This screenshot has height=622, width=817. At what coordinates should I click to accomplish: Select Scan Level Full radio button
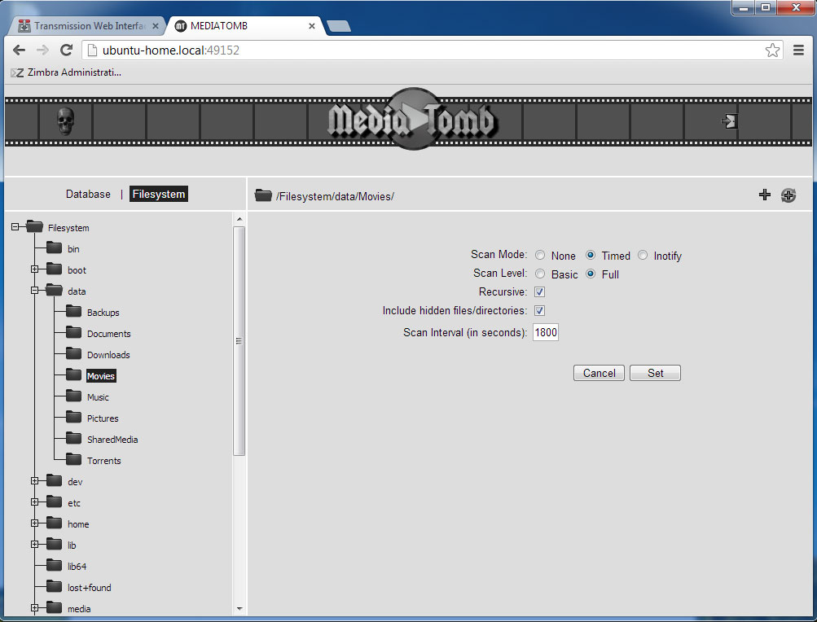point(591,274)
